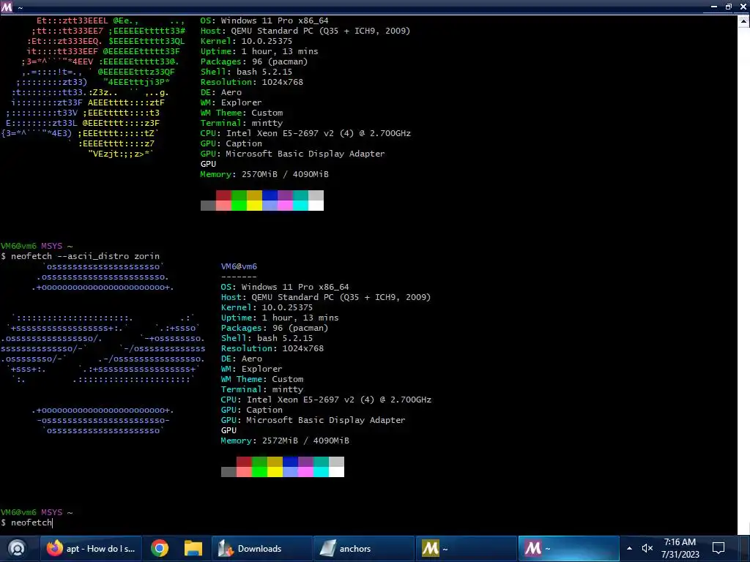The image size is (750, 562).
Task: Click yellow swatch in lower neofetch palette
Action: [x=275, y=472]
